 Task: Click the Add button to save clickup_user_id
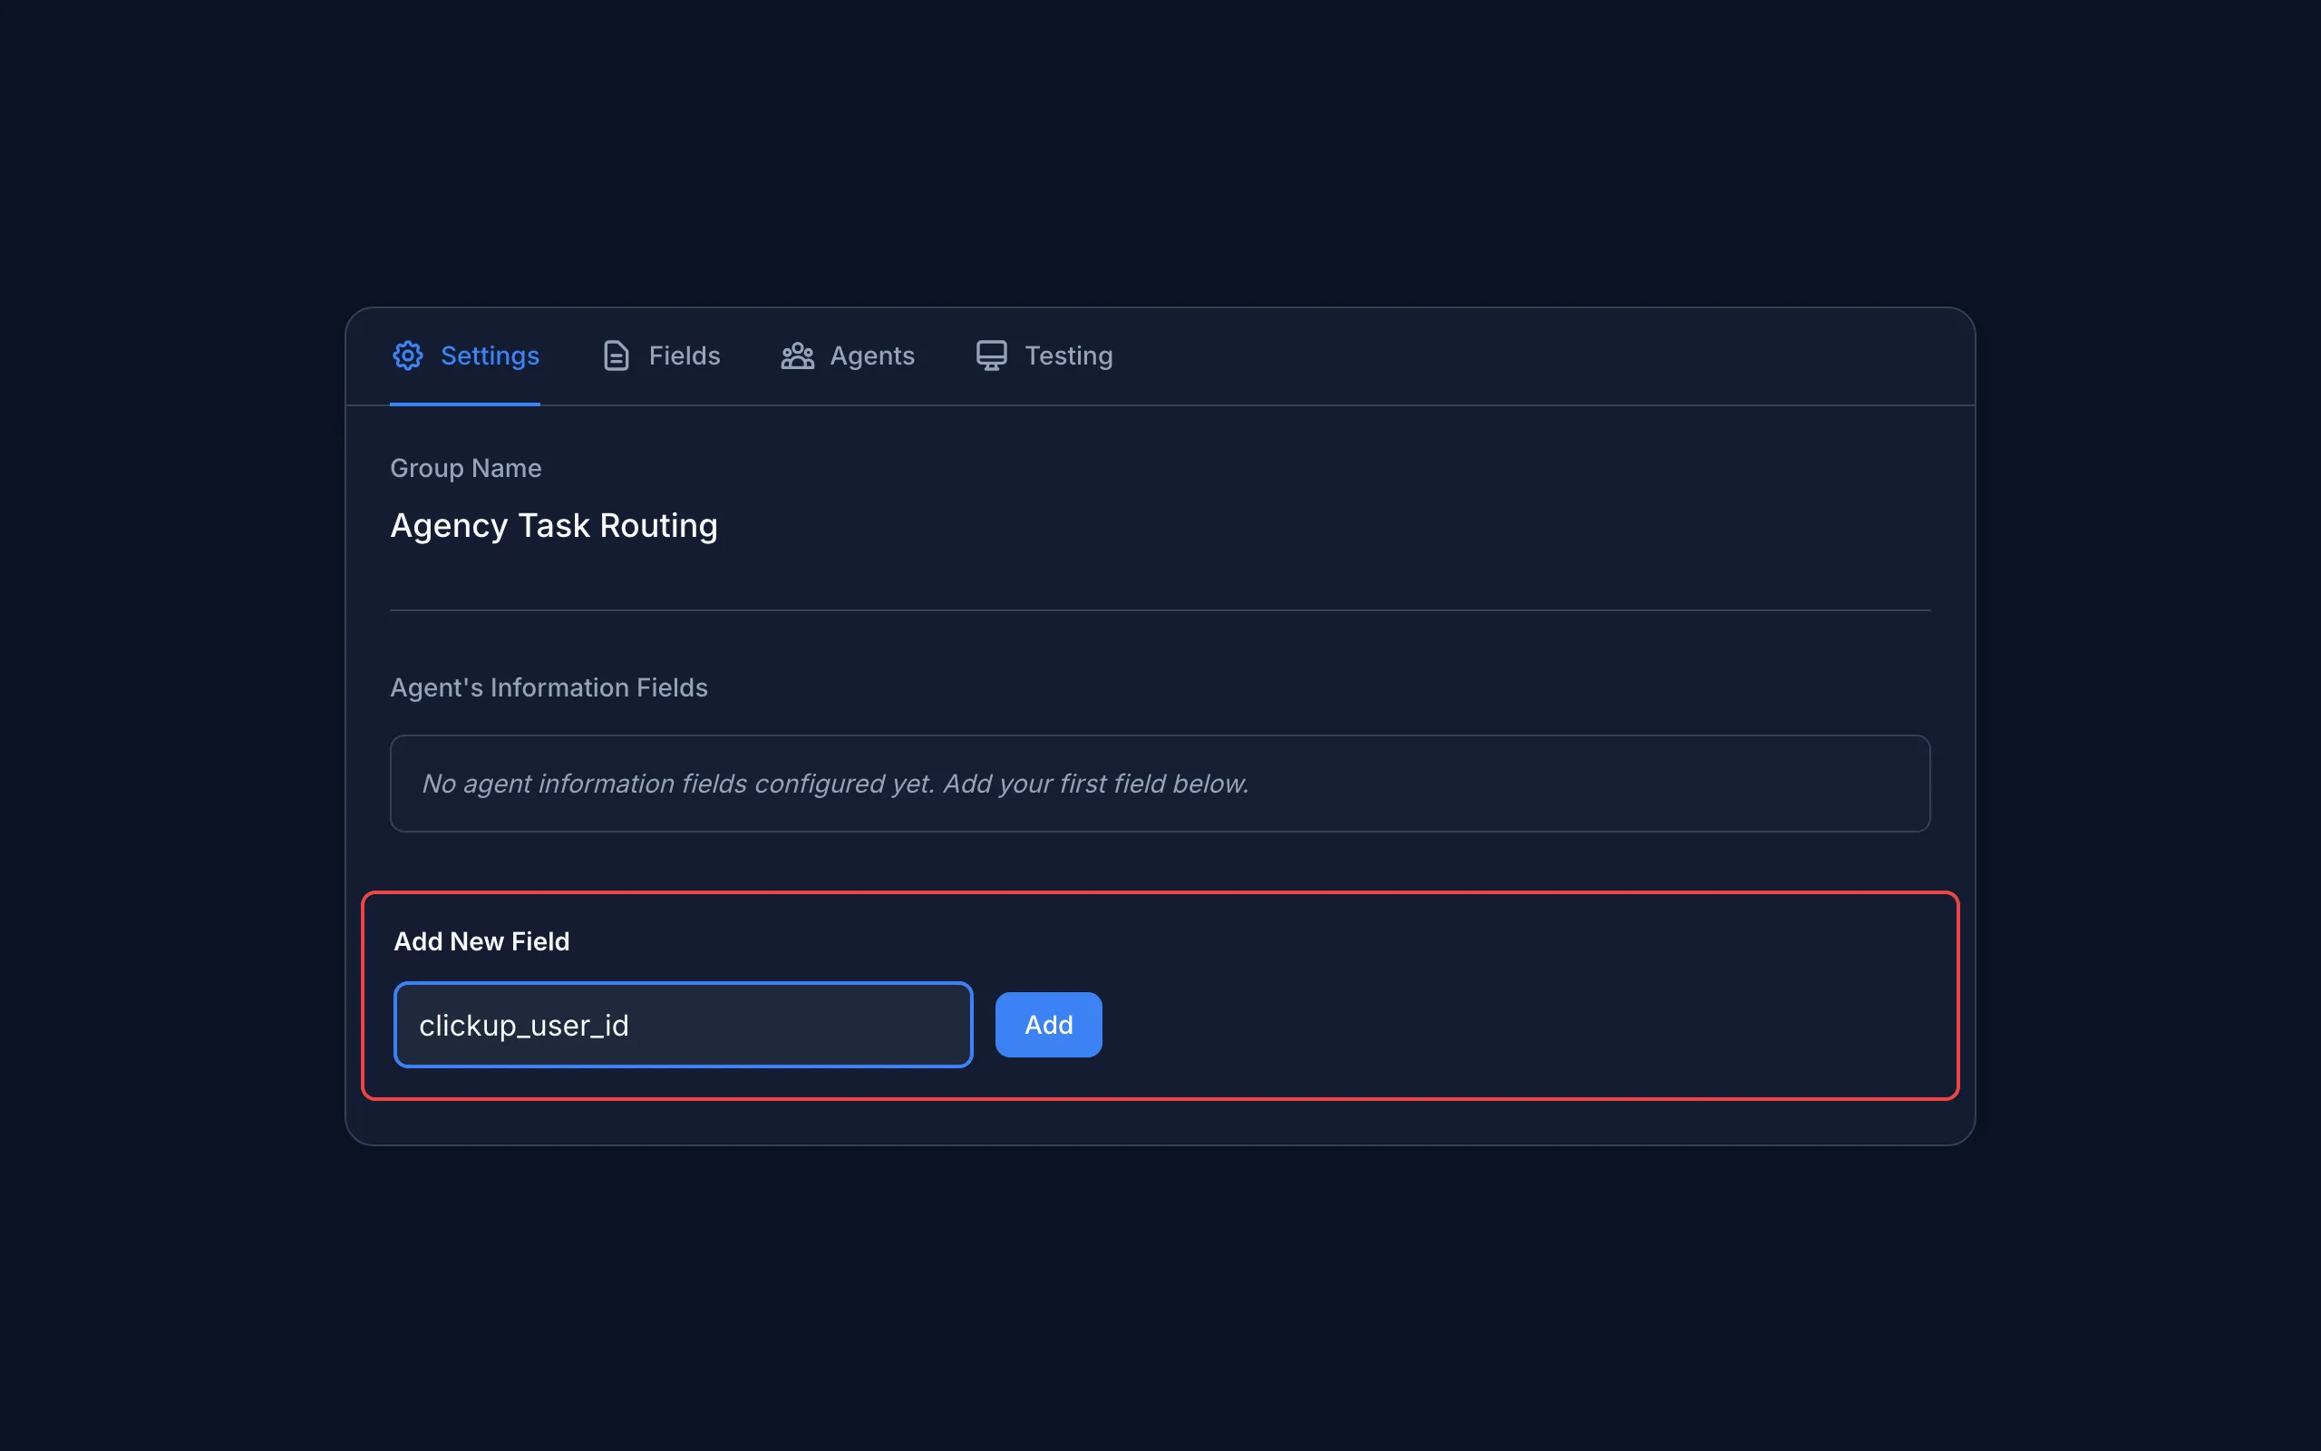[x=1047, y=1024]
